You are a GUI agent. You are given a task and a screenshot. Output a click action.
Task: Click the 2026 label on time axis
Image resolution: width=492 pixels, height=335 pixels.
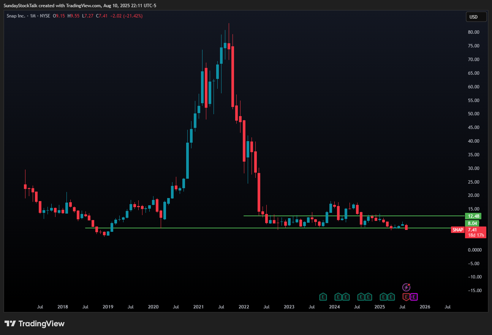(x=425, y=307)
